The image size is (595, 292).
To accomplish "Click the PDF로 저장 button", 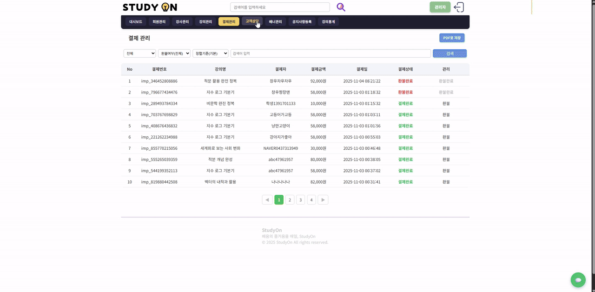I will pyautogui.click(x=452, y=38).
